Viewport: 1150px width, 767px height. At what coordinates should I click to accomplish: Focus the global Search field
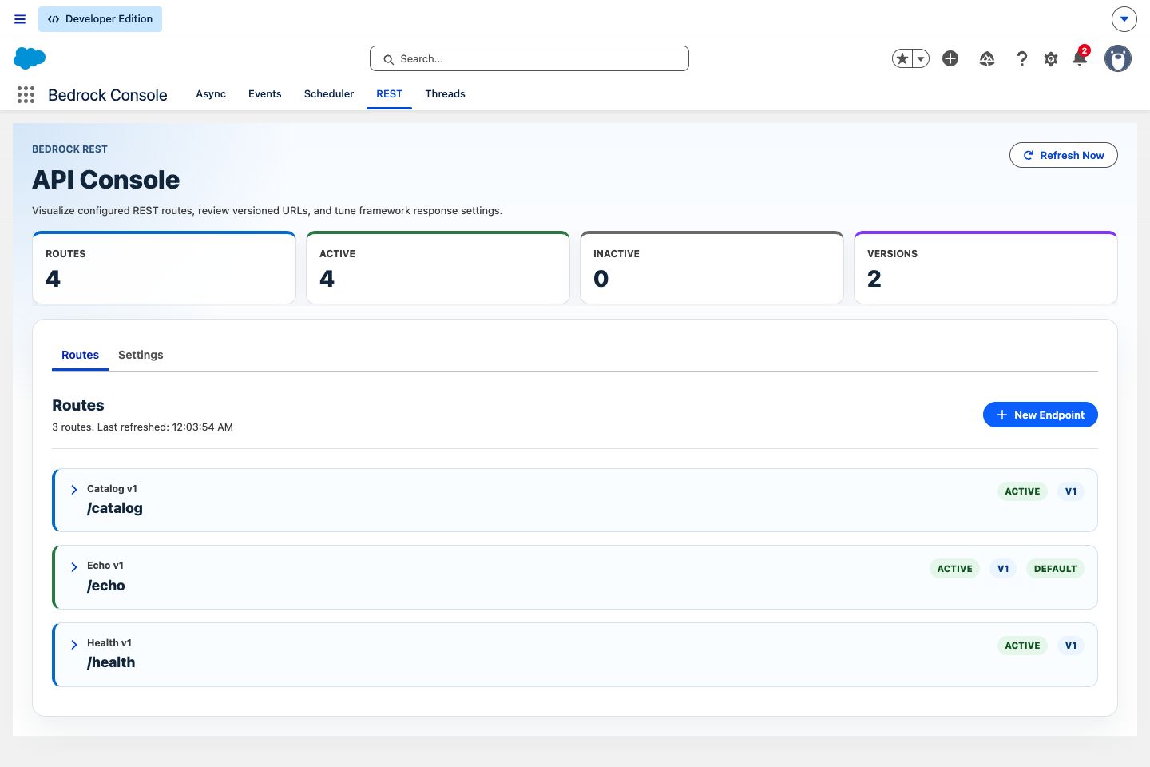click(529, 58)
